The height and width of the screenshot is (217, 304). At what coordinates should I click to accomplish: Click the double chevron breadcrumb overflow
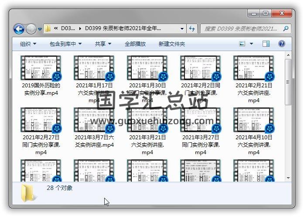point(56,28)
